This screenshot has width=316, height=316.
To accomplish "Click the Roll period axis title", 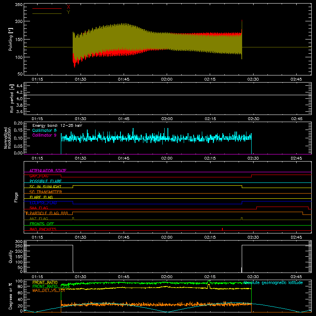I will [x=11, y=98].
